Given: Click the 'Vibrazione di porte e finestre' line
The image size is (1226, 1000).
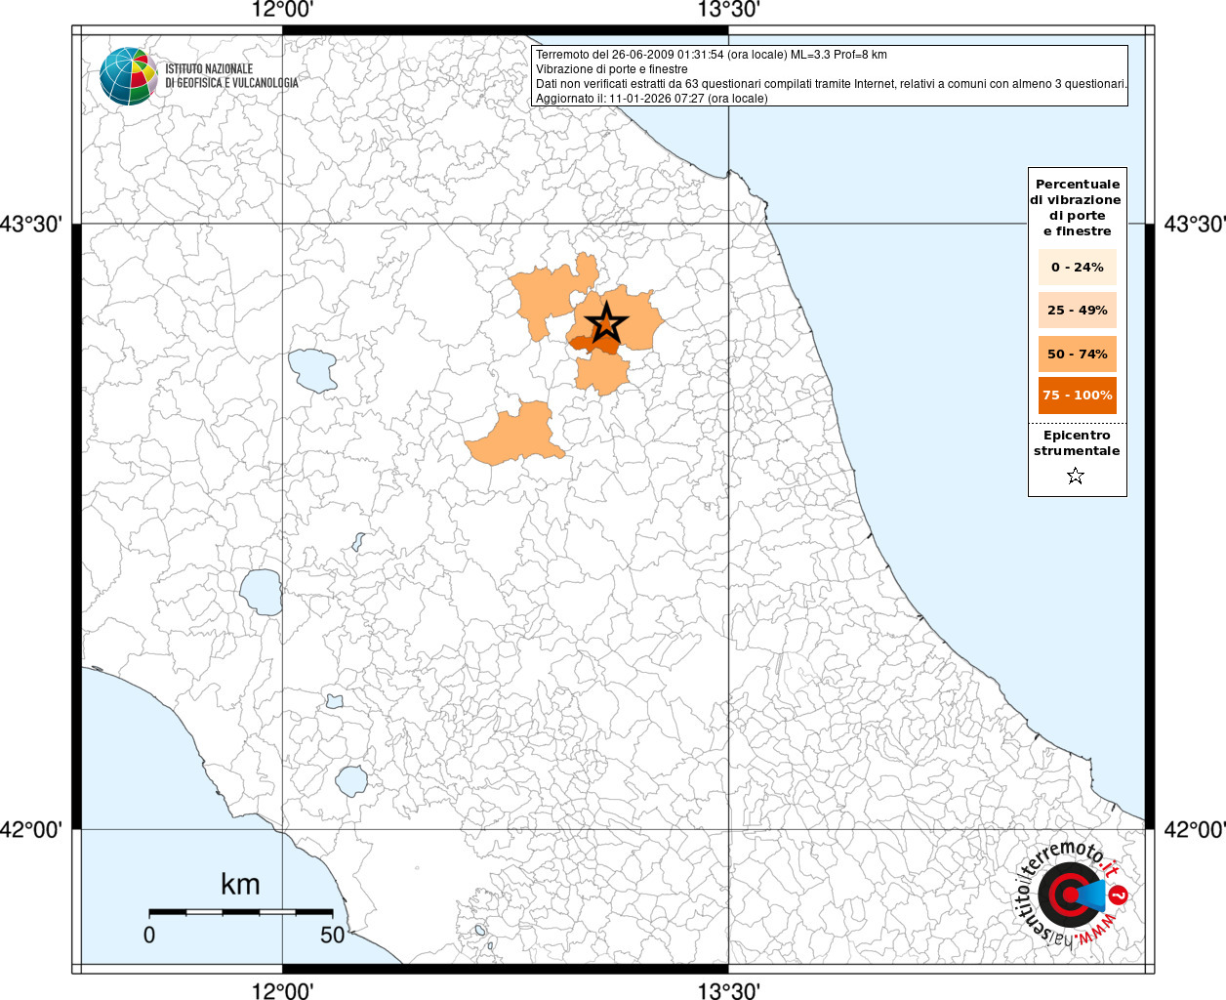Looking at the screenshot, I should tap(612, 69).
